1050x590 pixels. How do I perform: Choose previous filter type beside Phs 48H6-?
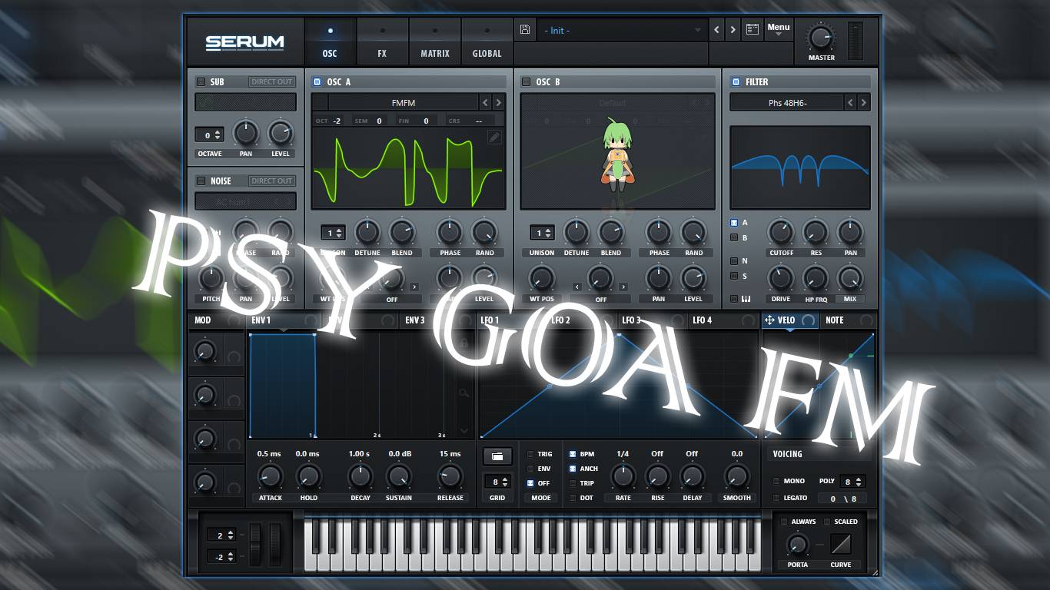(x=850, y=102)
